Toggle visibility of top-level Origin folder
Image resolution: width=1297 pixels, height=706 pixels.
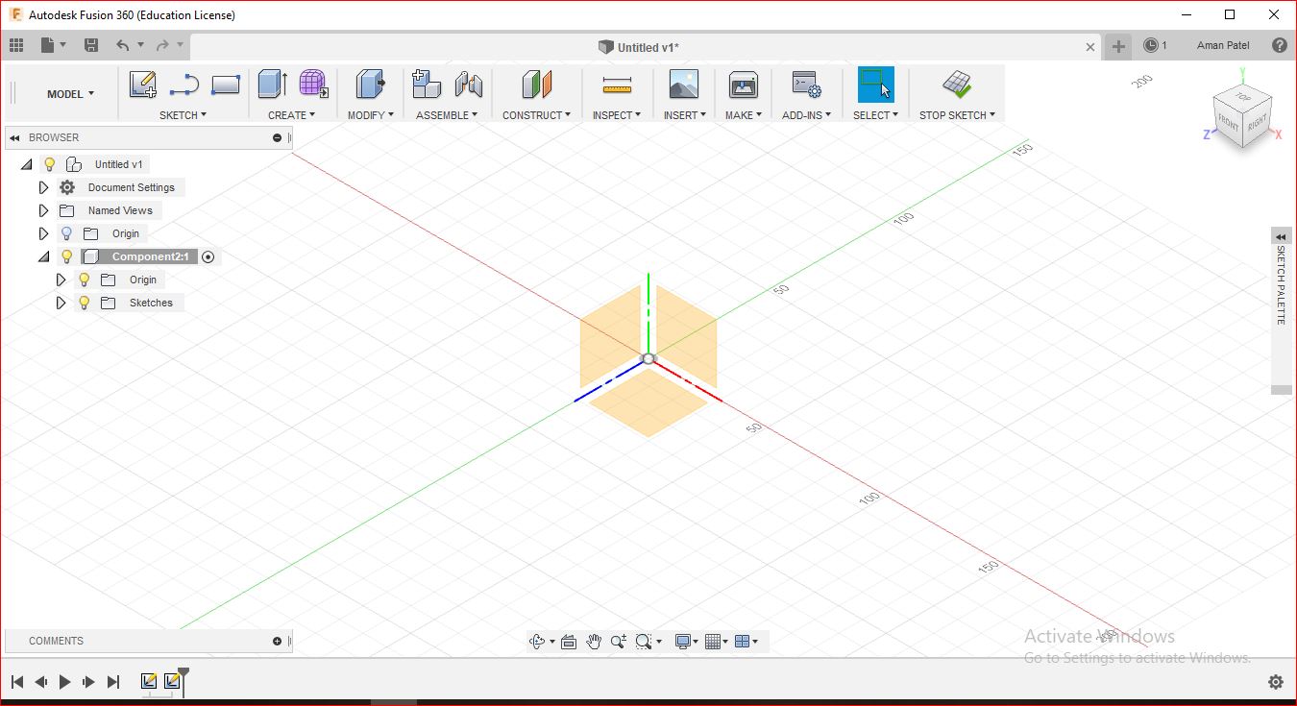tap(66, 233)
